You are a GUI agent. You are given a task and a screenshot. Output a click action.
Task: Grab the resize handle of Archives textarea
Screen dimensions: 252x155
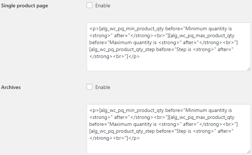pyautogui.click(x=249, y=152)
